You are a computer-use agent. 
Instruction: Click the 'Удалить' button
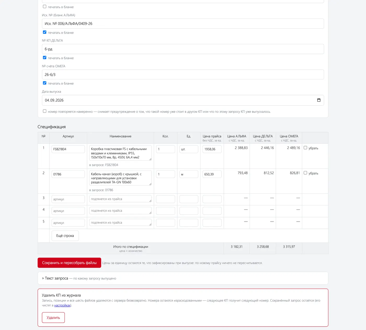point(53,317)
